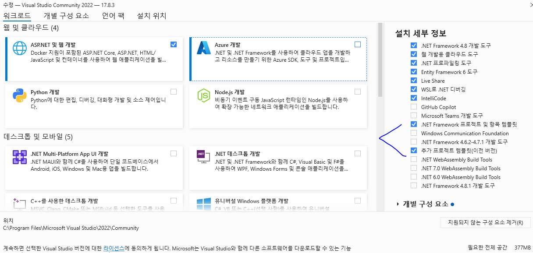This screenshot has width=533, height=253.
Task: Check the Python 개발 workload box
Action: 174,91
